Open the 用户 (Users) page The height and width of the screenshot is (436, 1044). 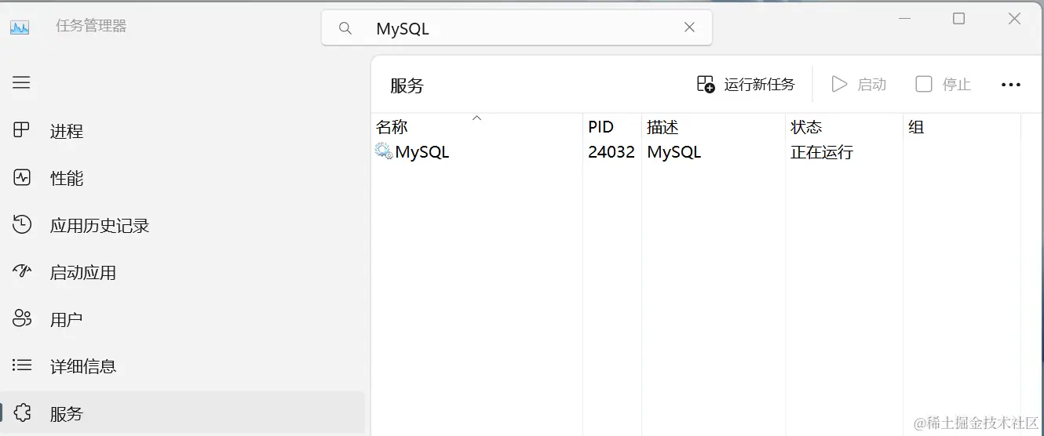tap(182, 319)
